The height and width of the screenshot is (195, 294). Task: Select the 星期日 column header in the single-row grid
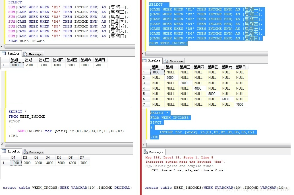100,60
